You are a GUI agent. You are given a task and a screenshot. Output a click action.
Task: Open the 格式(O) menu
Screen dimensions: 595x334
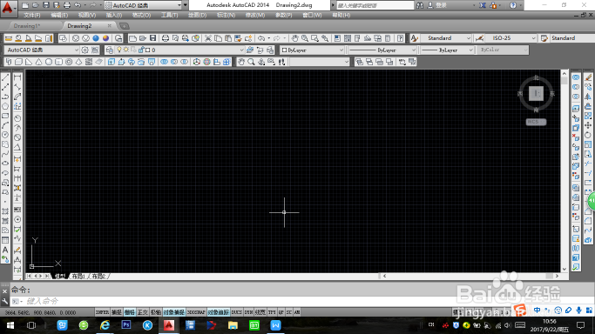pyautogui.click(x=141, y=15)
